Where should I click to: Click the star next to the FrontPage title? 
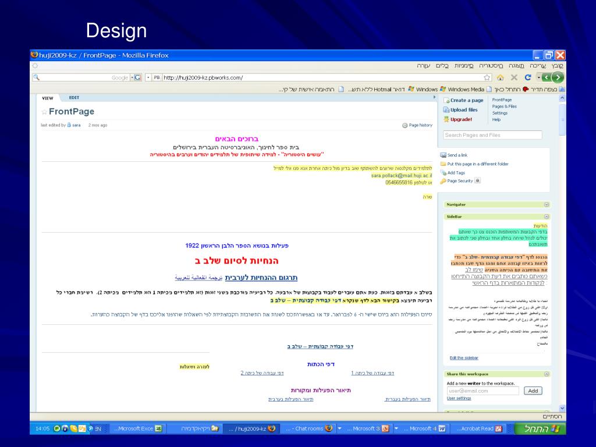pyautogui.click(x=44, y=112)
